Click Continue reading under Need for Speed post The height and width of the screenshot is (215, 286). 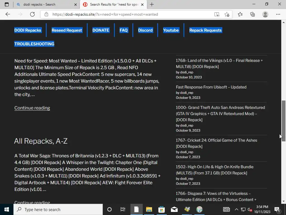pyautogui.click(x=32, y=108)
